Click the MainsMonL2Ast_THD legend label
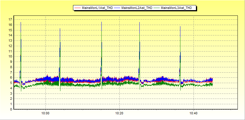The image size is (245, 120). click(137, 8)
